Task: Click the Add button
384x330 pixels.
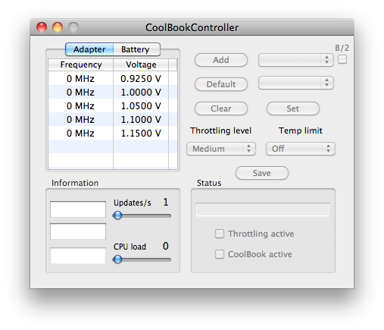Action: (x=221, y=60)
